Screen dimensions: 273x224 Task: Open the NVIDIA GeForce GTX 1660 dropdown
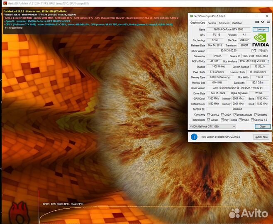click(x=212, y=127)
